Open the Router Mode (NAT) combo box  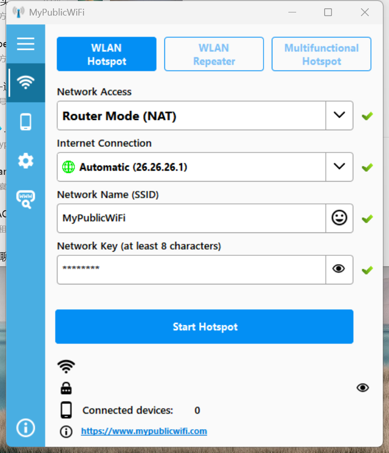point(191,116)
